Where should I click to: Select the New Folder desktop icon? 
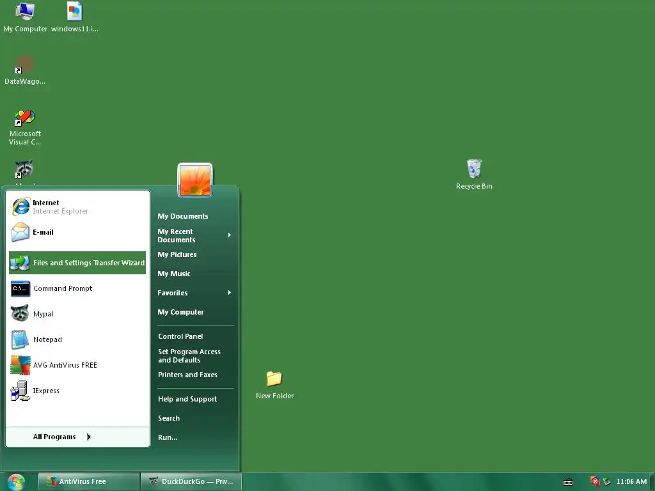(x=274, y=385)
